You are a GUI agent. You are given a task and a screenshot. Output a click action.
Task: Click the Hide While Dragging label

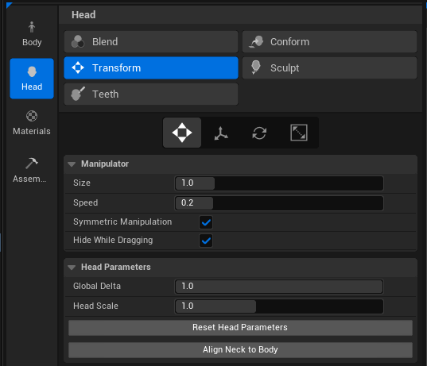point(113,240)
